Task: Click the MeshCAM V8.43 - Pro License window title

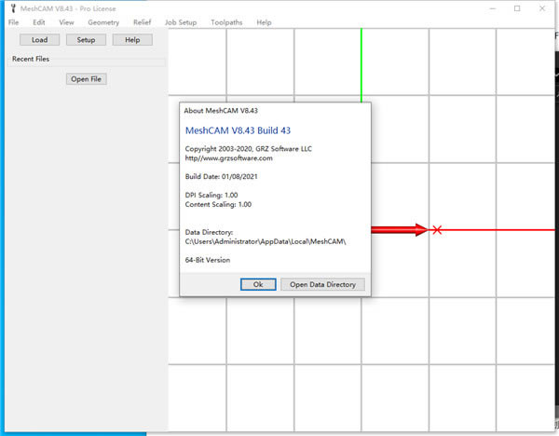Action: coord(68,8)
